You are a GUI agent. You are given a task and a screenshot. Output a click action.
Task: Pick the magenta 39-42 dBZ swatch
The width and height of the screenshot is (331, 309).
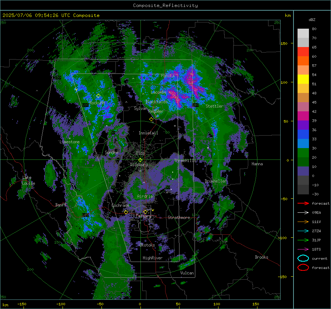pos(303,116)
